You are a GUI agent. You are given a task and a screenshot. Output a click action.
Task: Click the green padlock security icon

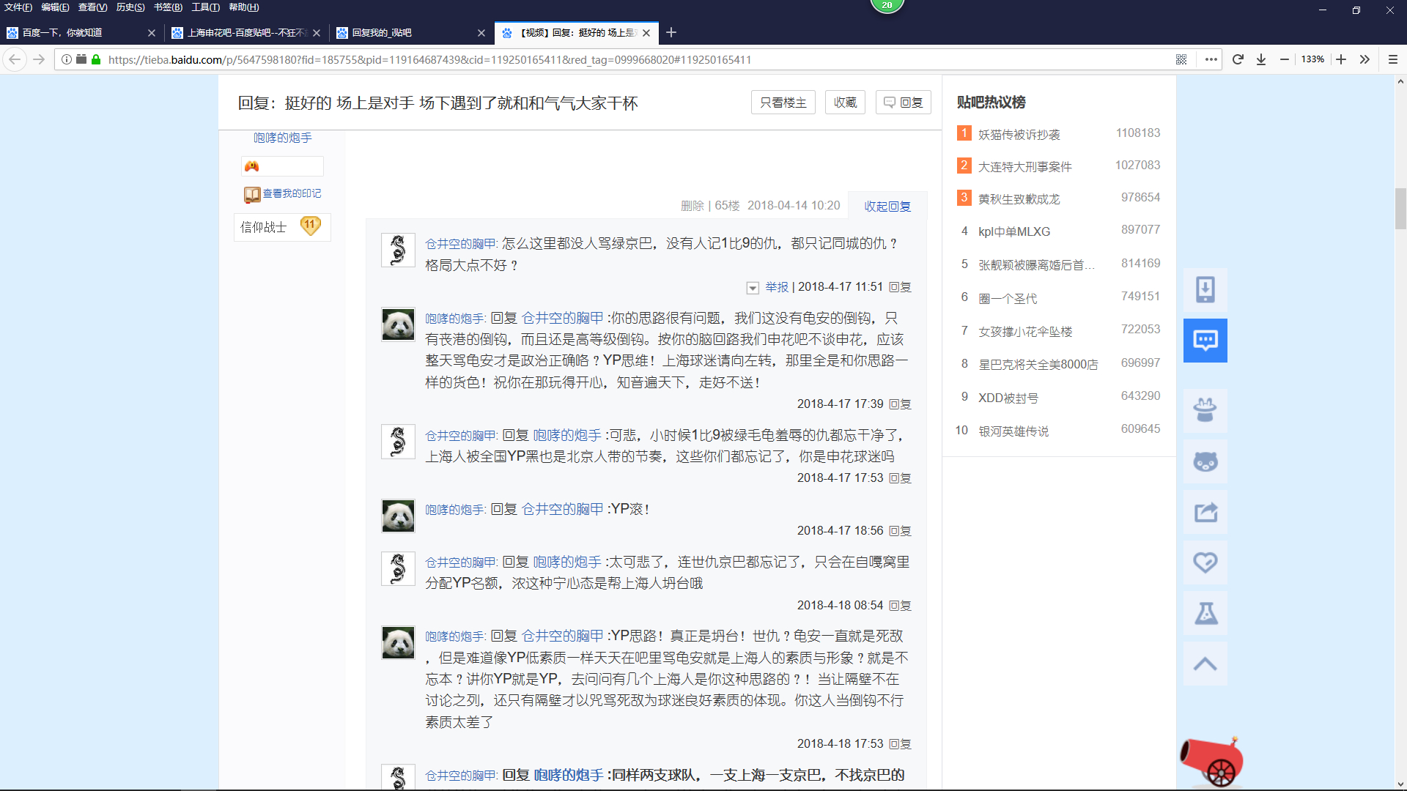click(x=96, y=59)
